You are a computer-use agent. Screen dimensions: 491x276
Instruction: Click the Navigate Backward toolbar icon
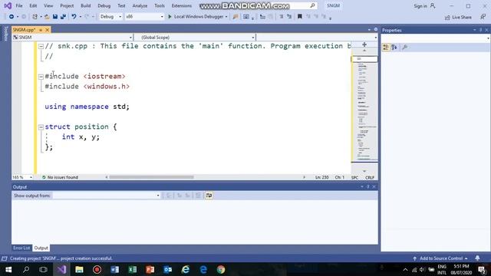pos(12,17)
